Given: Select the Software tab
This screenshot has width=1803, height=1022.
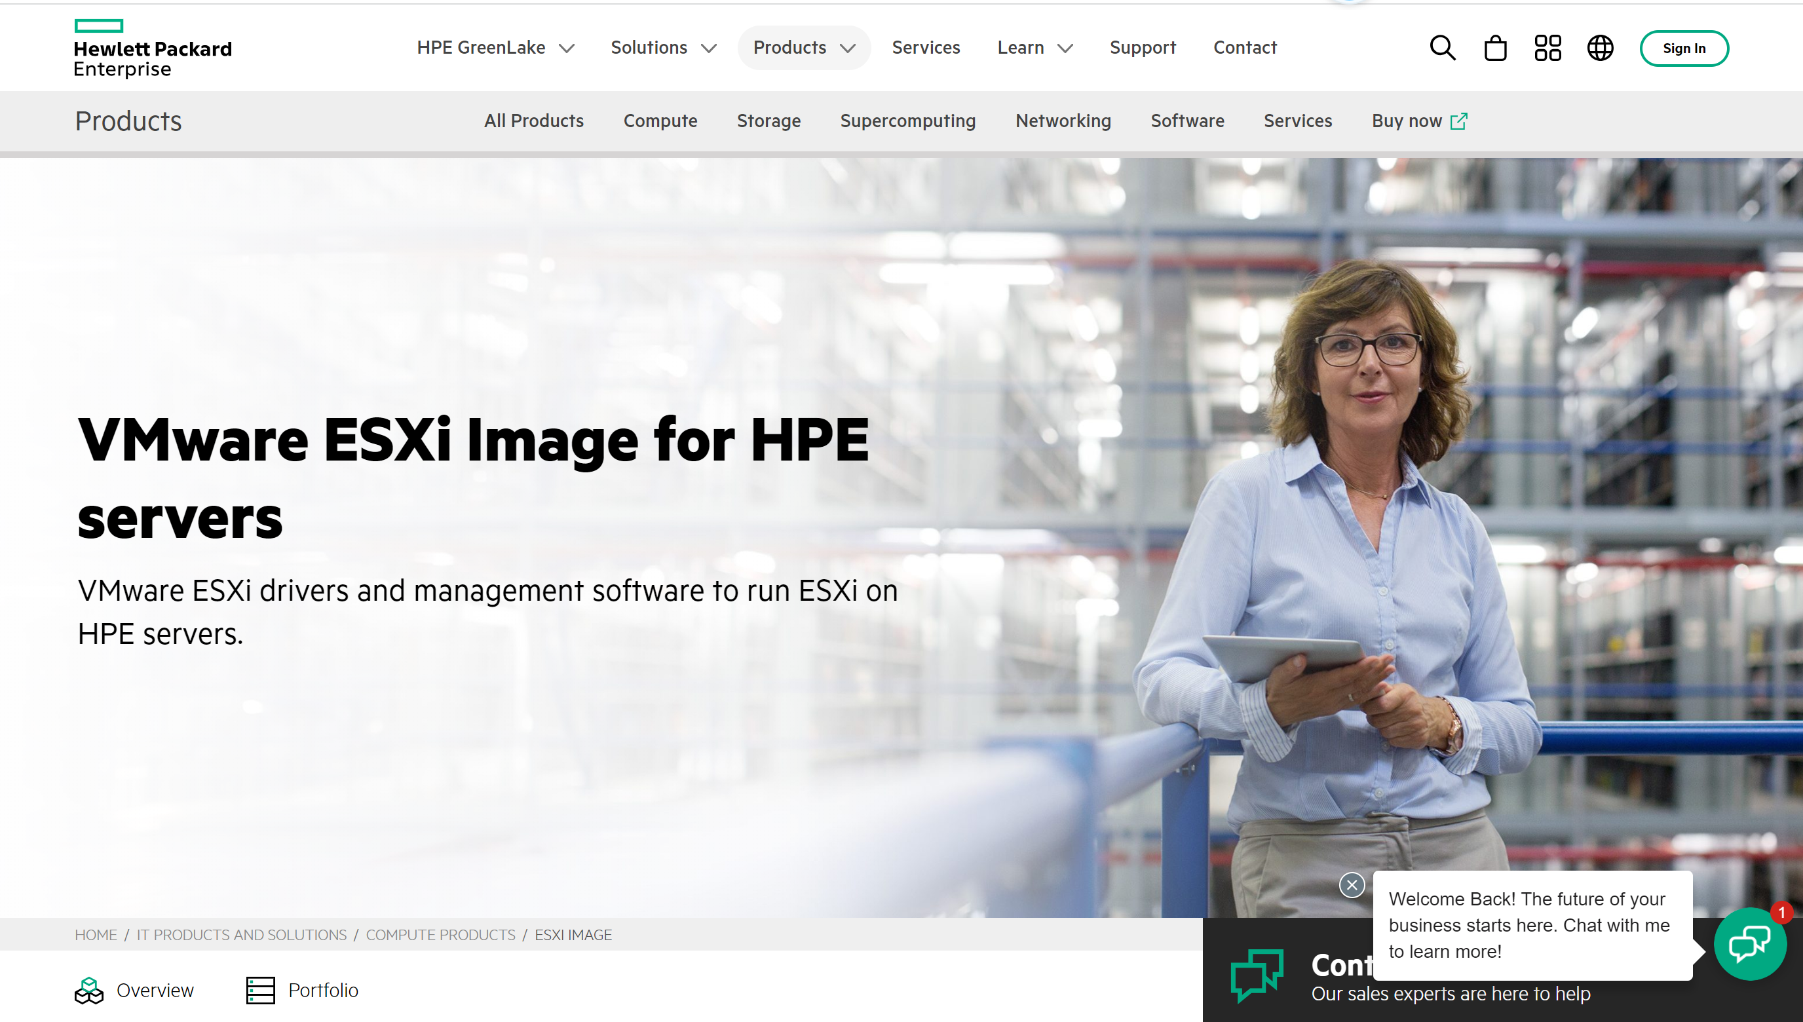Looking at the screenshot, I should [1188, 121].
